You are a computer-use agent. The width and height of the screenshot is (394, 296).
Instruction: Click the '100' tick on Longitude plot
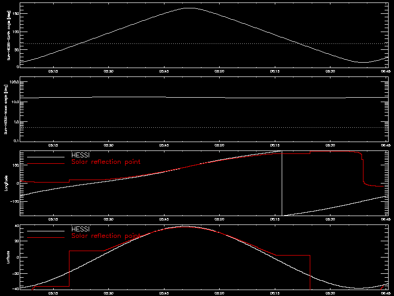click(x=16, y=165)
